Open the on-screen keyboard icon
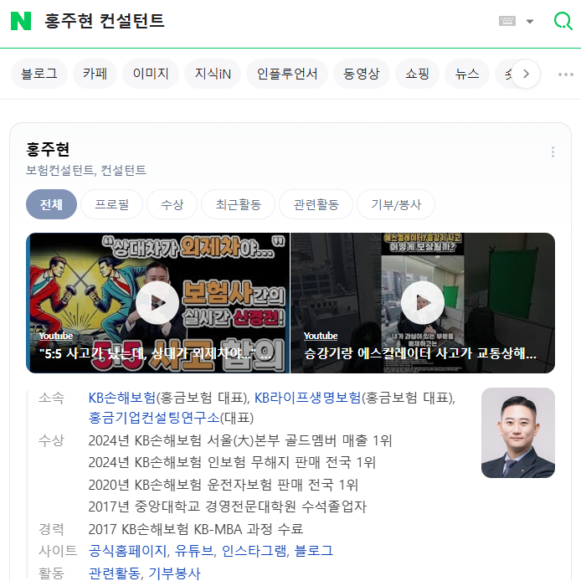The image size is (581, 581). [506, 21]
